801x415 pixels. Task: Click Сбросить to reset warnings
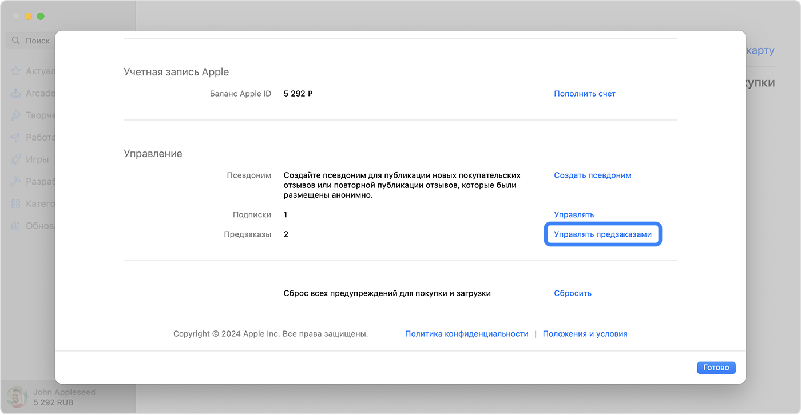(573, 293)
